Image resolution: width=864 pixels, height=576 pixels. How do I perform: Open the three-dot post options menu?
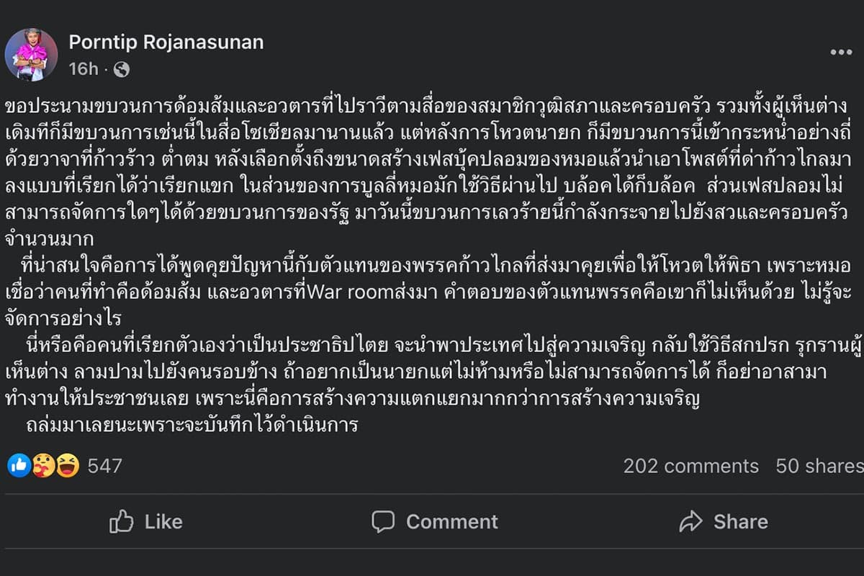tap(841, 53)
